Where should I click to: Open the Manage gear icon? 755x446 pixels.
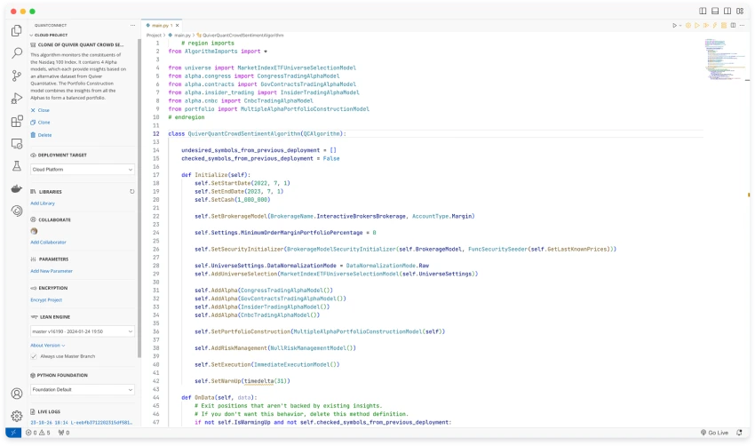pos(16,416)
